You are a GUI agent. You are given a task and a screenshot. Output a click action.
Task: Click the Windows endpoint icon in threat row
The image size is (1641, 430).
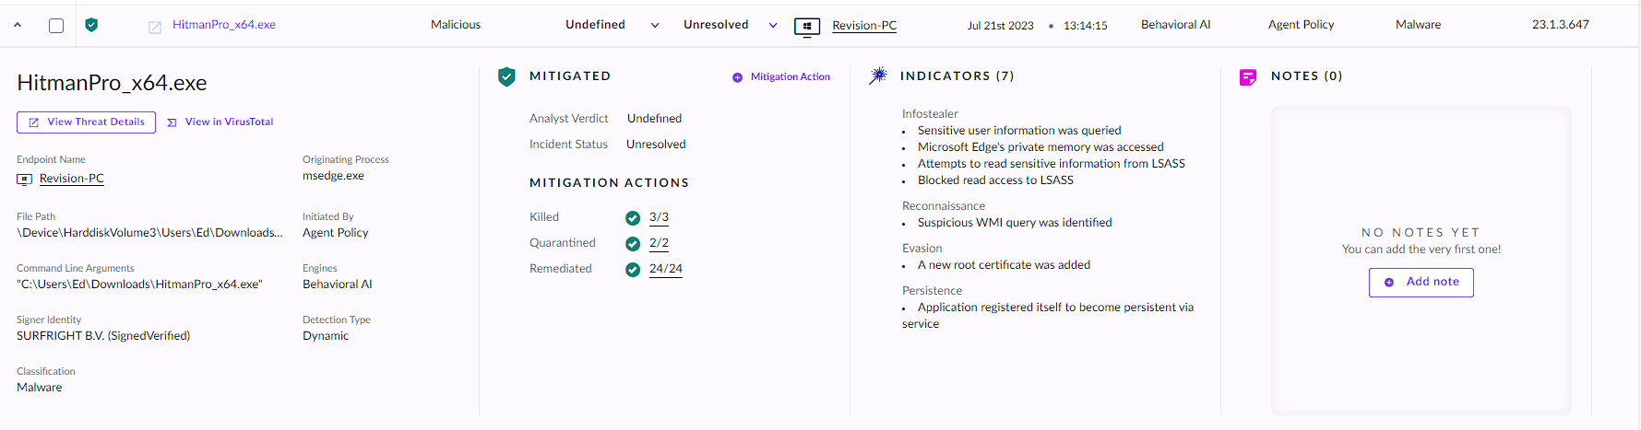point(807,27)
